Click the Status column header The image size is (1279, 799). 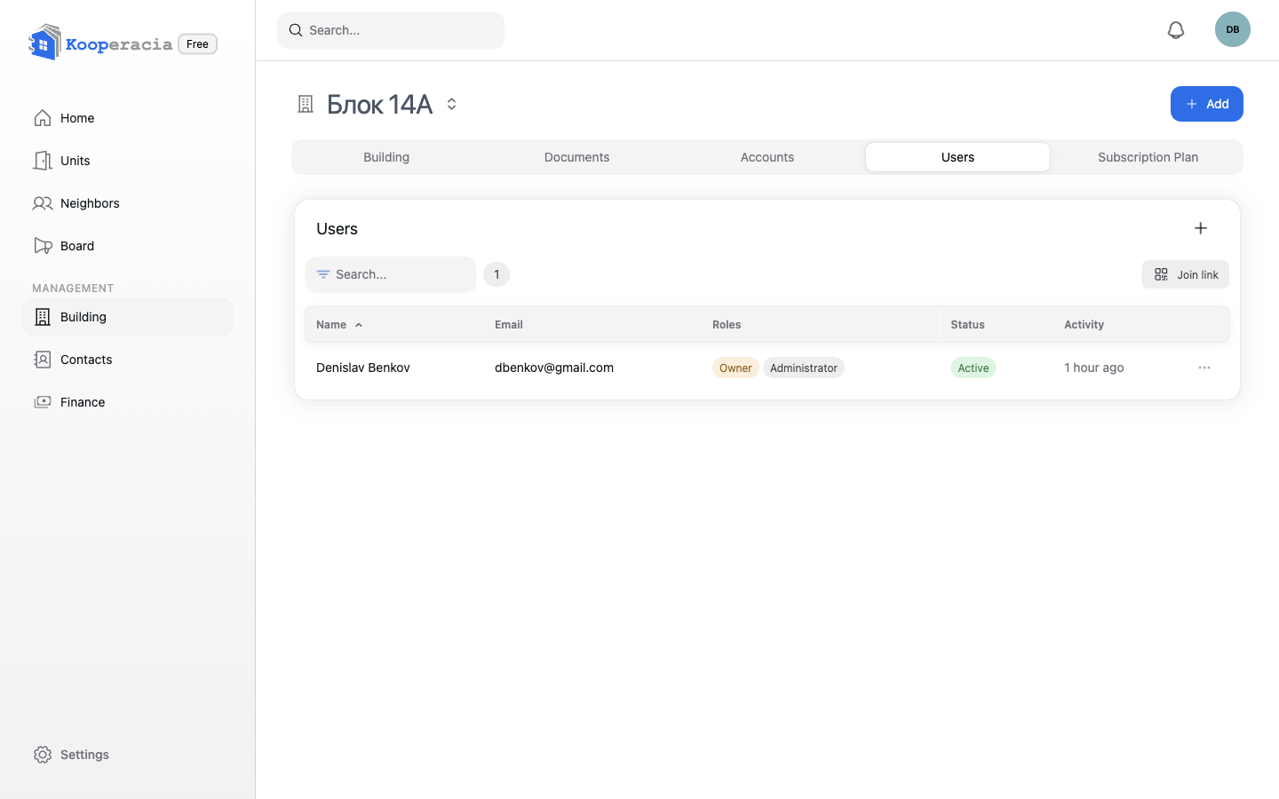coord(967,325)
